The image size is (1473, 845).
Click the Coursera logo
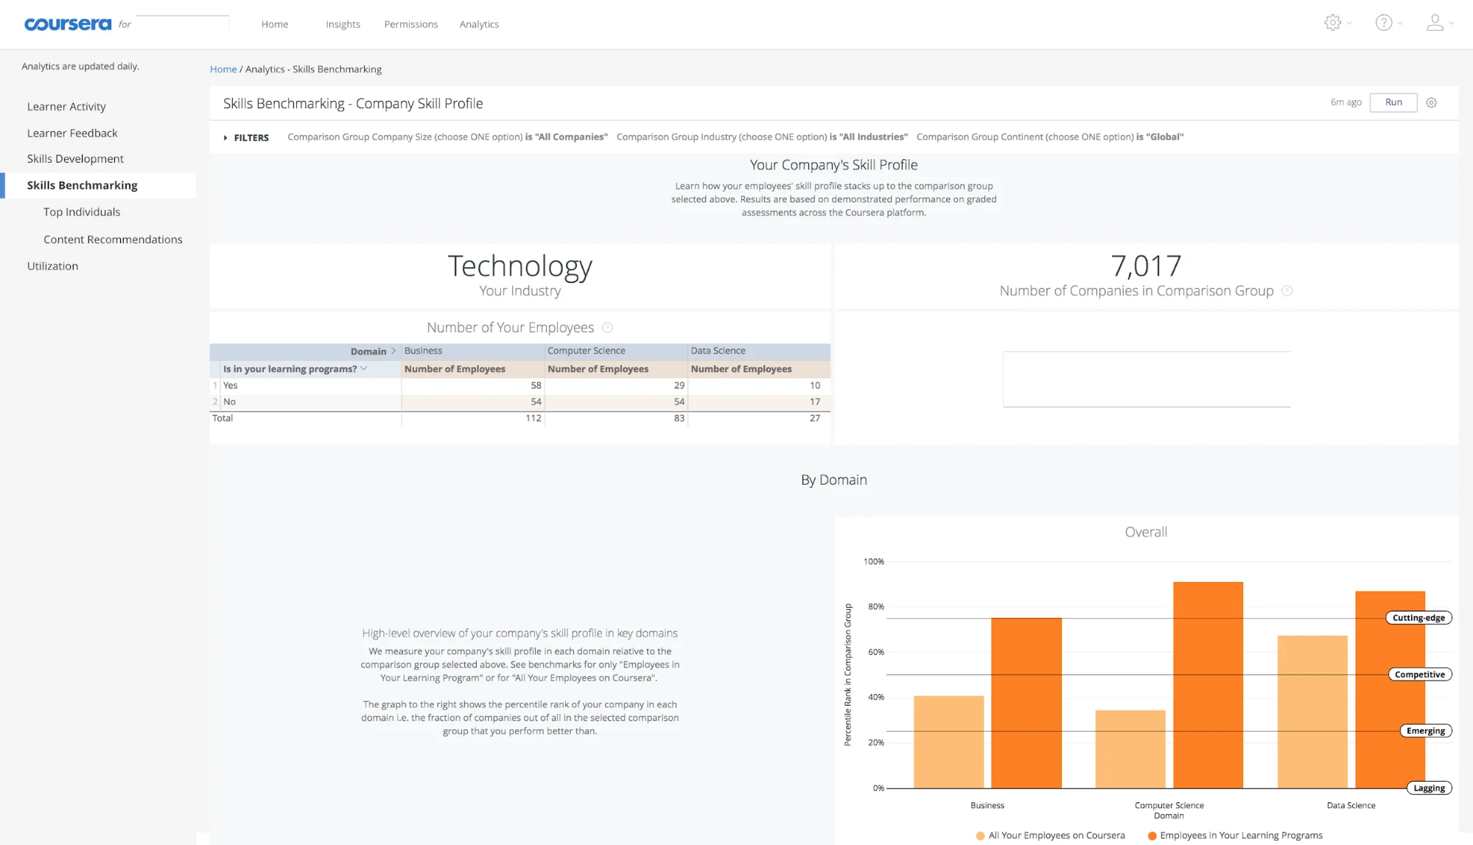point(67,24)
